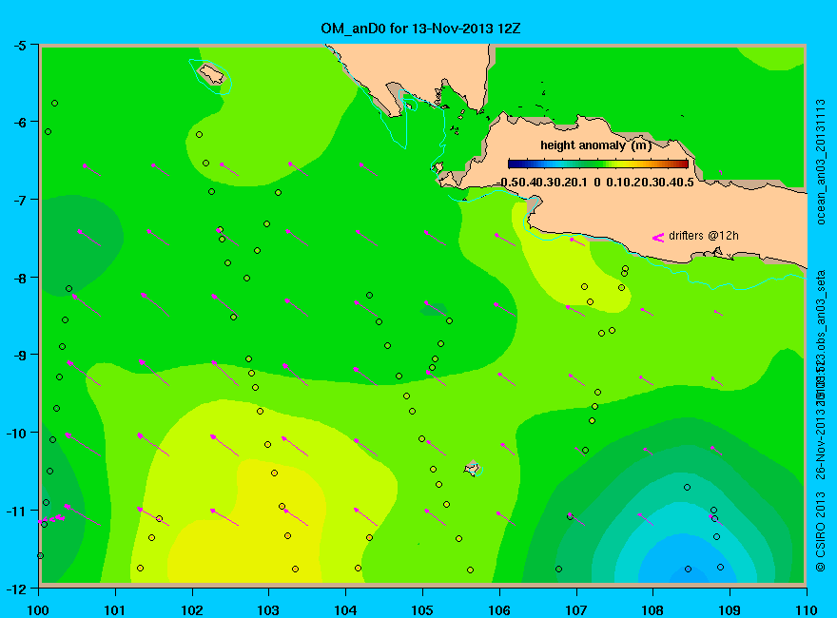The image size is (837, 618).
Task: Click longitude axis label 110
Action: coord(807,610)
